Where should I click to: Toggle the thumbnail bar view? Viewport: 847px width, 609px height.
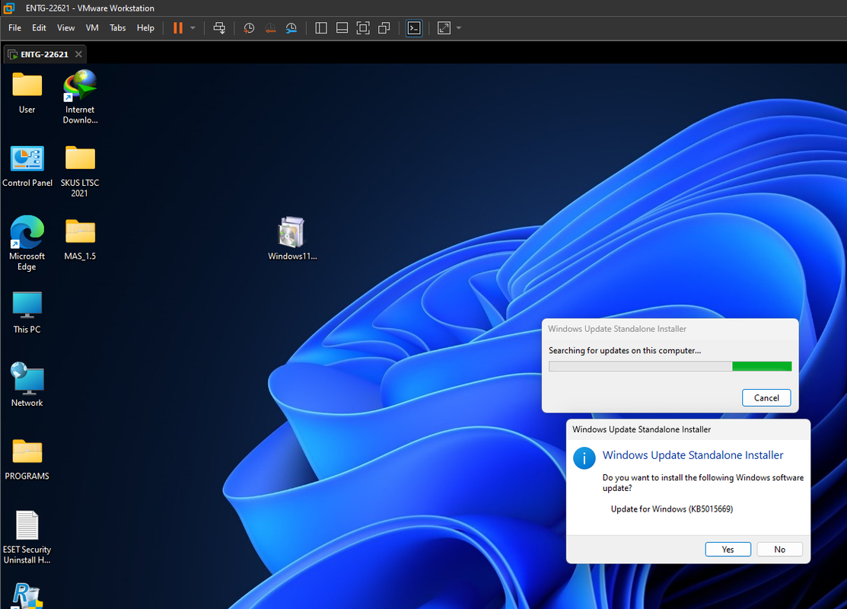coord(342,28)
